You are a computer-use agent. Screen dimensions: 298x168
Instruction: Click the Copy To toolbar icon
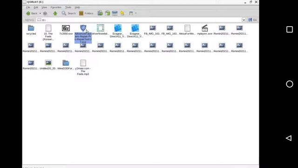coord(100,13)
